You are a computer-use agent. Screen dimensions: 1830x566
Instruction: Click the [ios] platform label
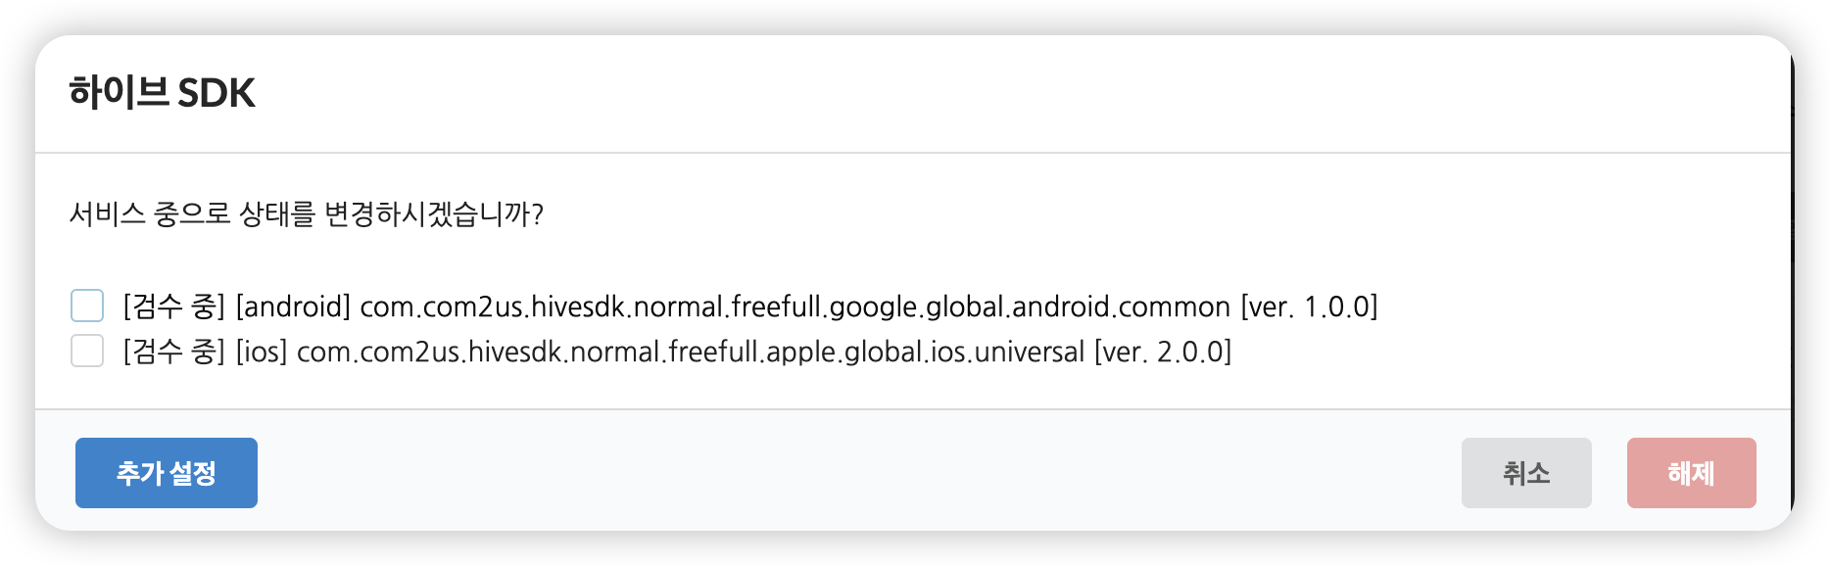(262, 352)
